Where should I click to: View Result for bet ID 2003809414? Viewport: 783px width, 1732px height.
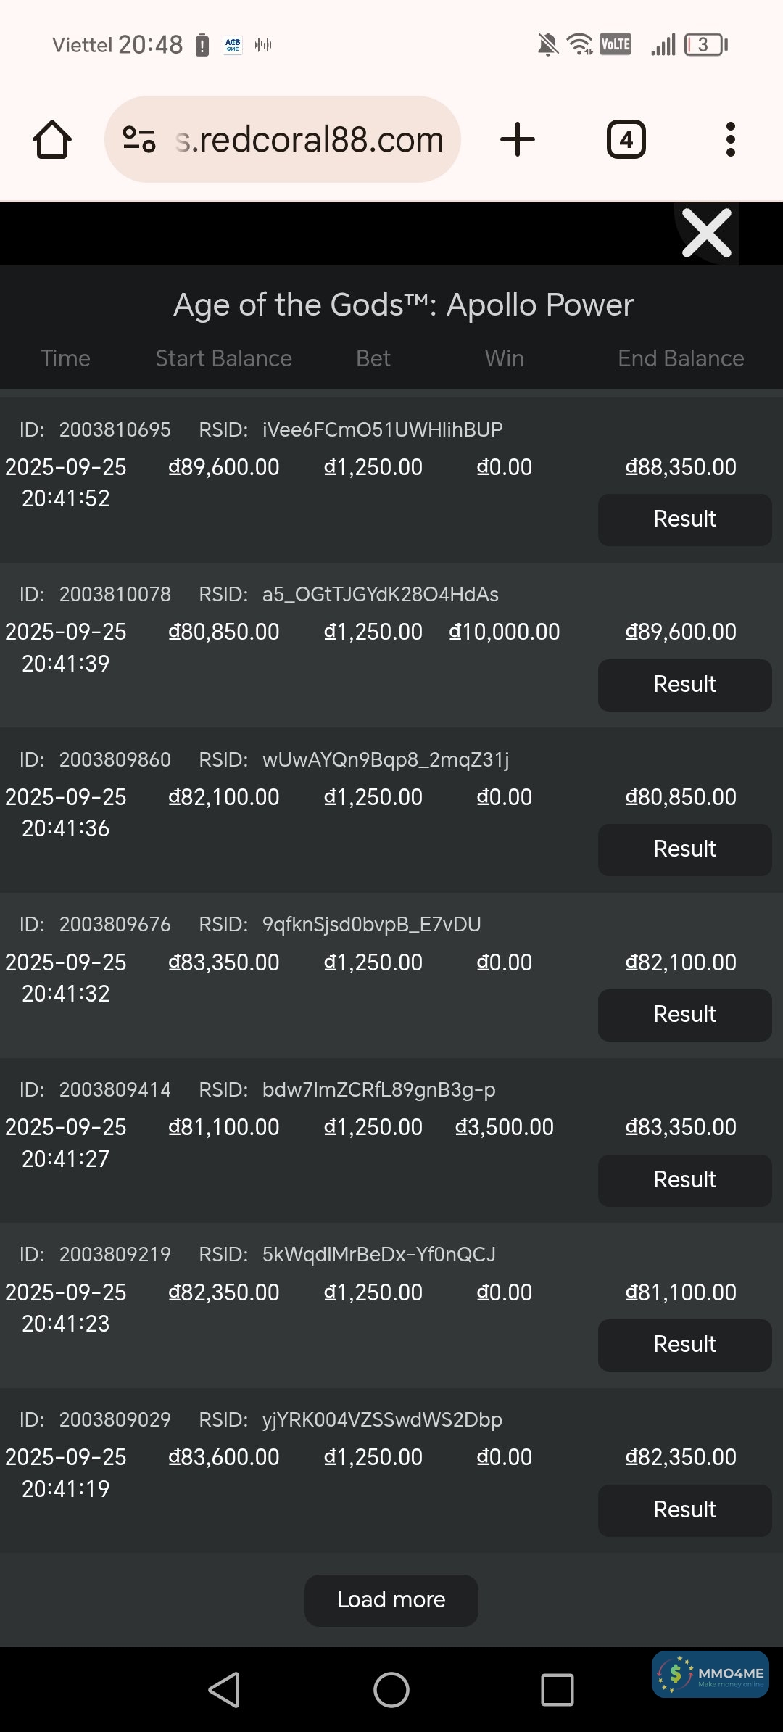click(684, 1180)
